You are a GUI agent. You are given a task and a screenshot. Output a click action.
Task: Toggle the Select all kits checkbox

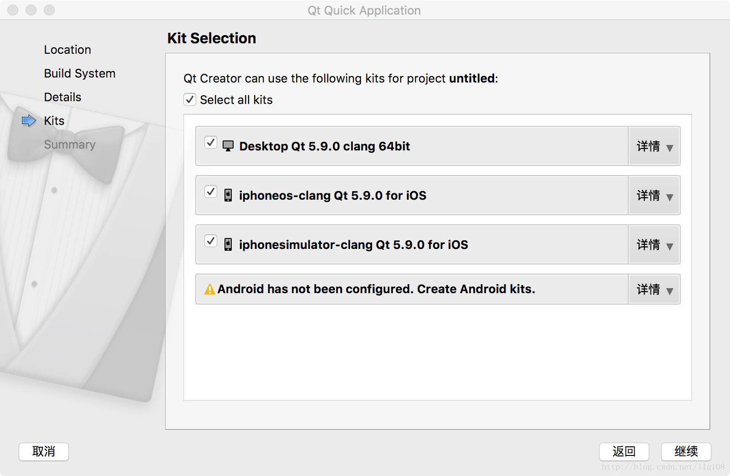(x=190, y=99)
